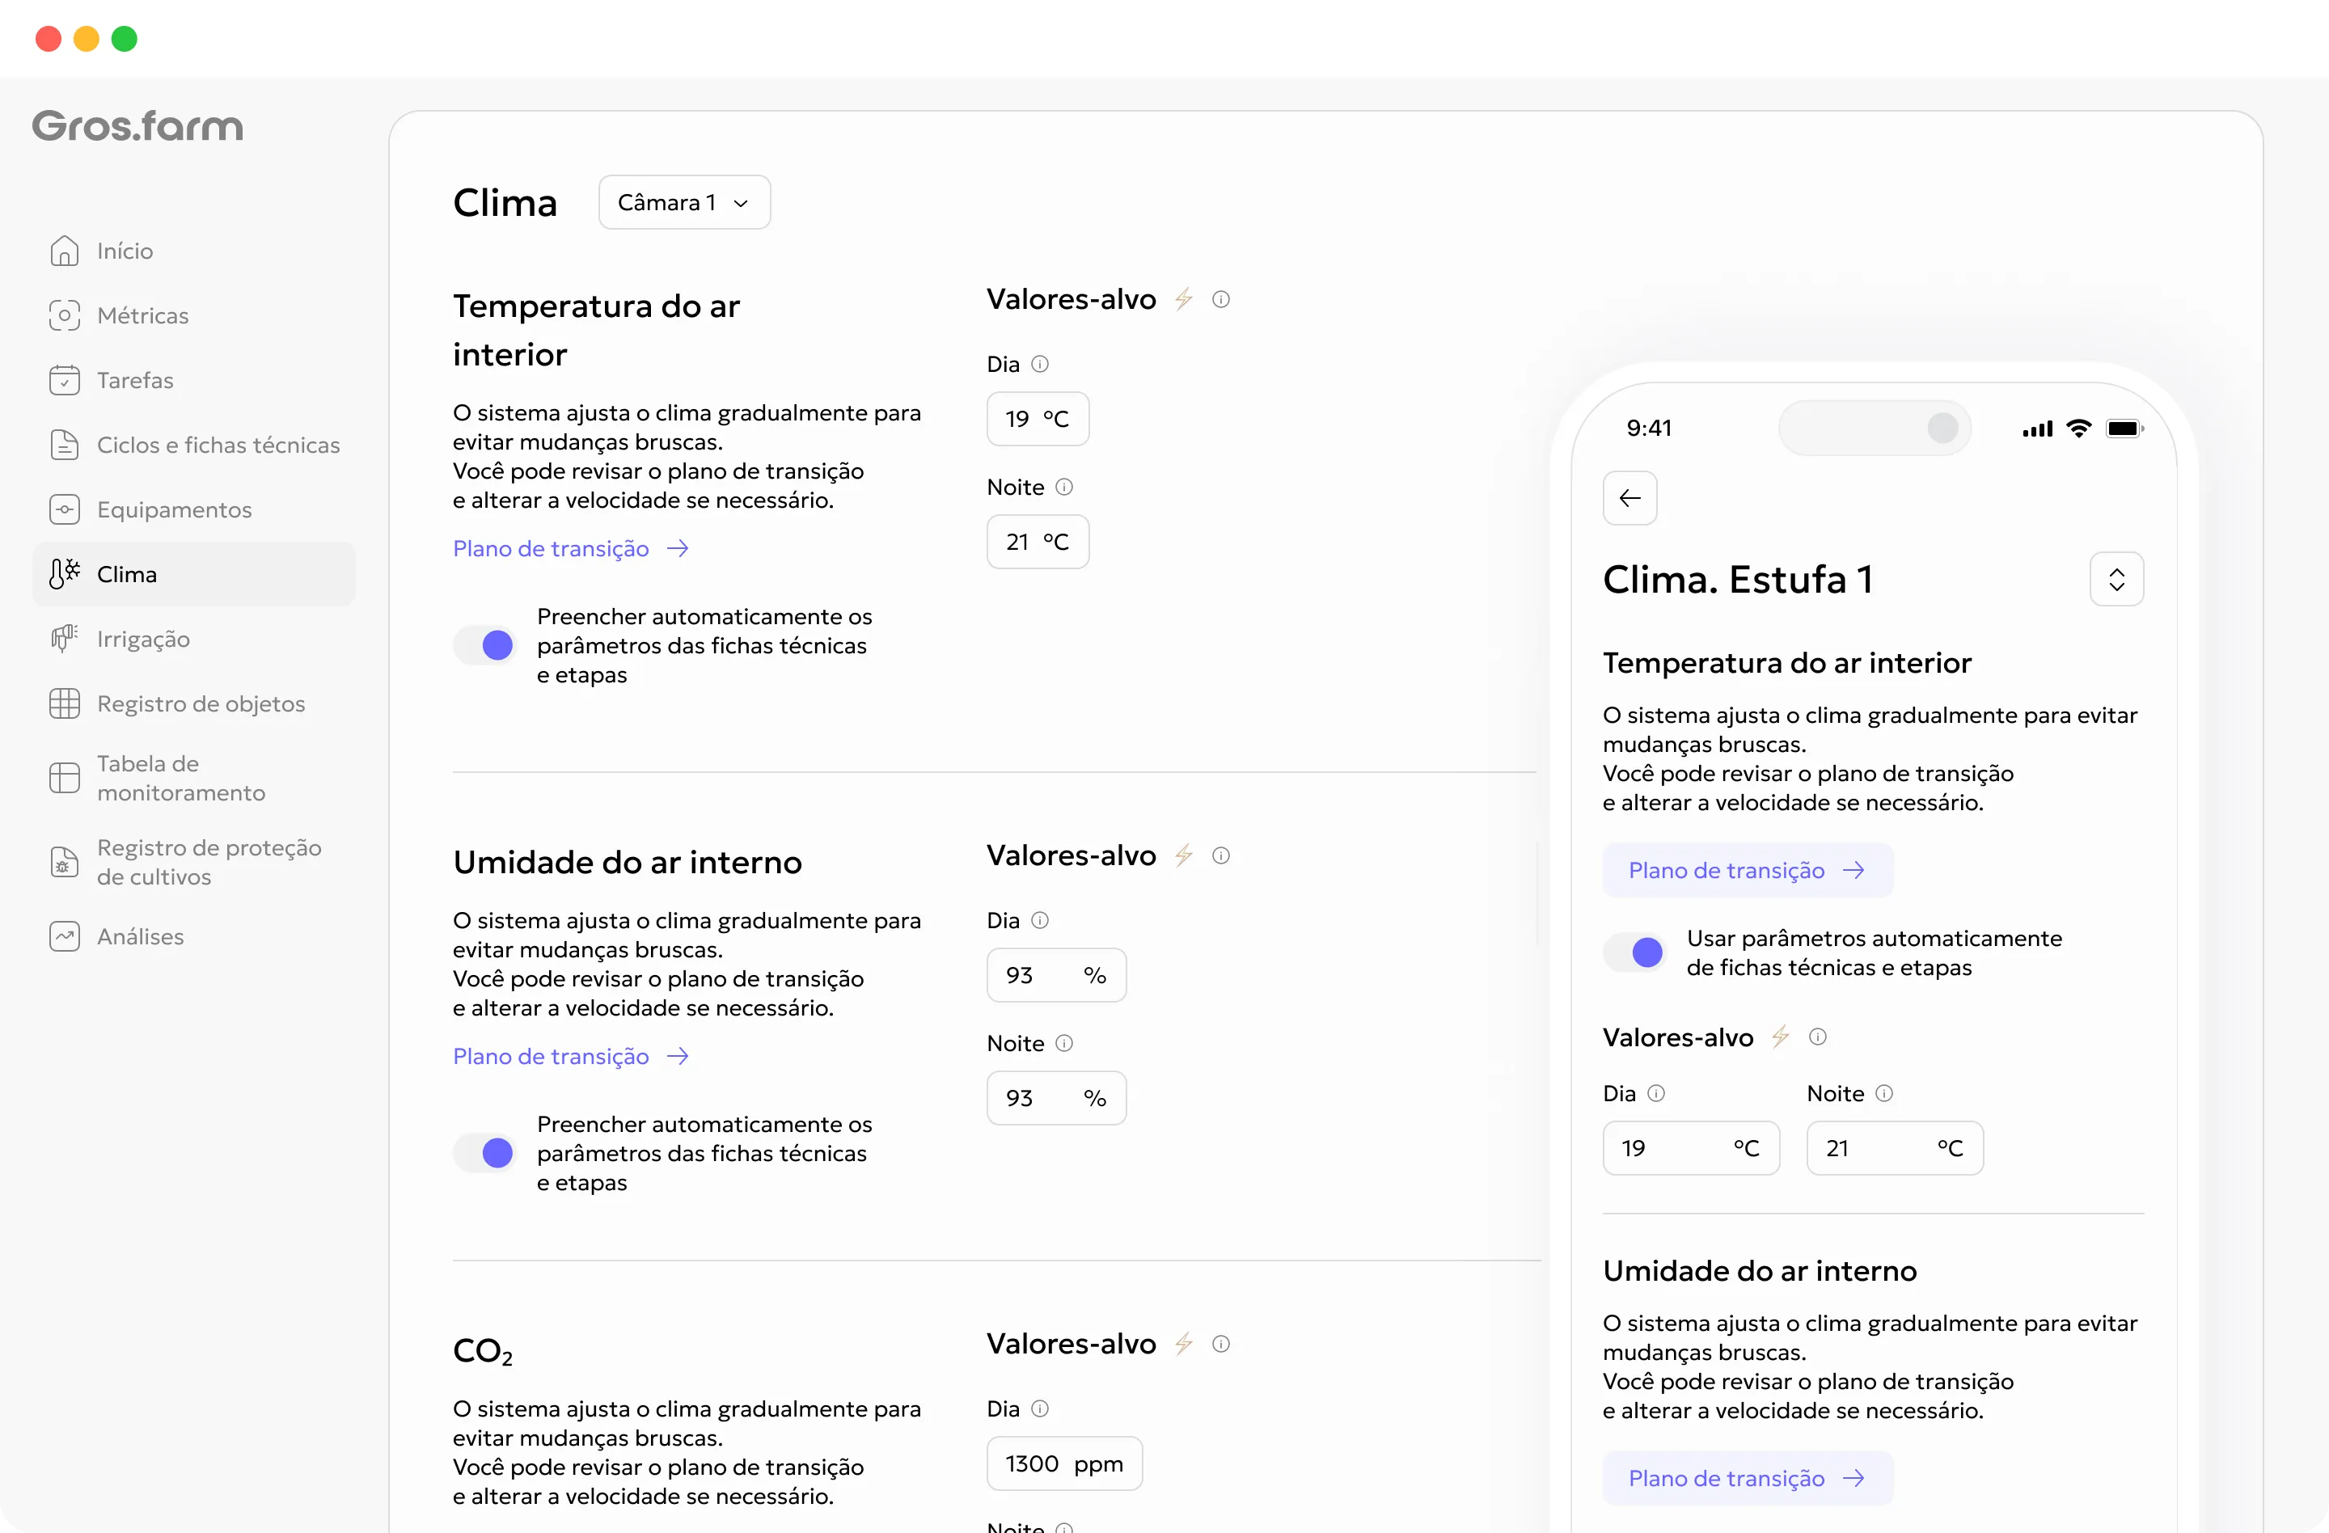Click info icon beside humidity Valores-alvo
This screenshot has width=2329, height=1533.
point(1221,855)
